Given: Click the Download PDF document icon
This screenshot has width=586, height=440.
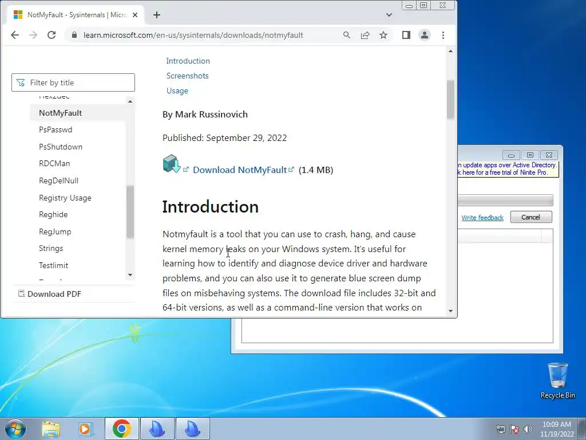Looking at the screenshot, I should click(21, 294).
